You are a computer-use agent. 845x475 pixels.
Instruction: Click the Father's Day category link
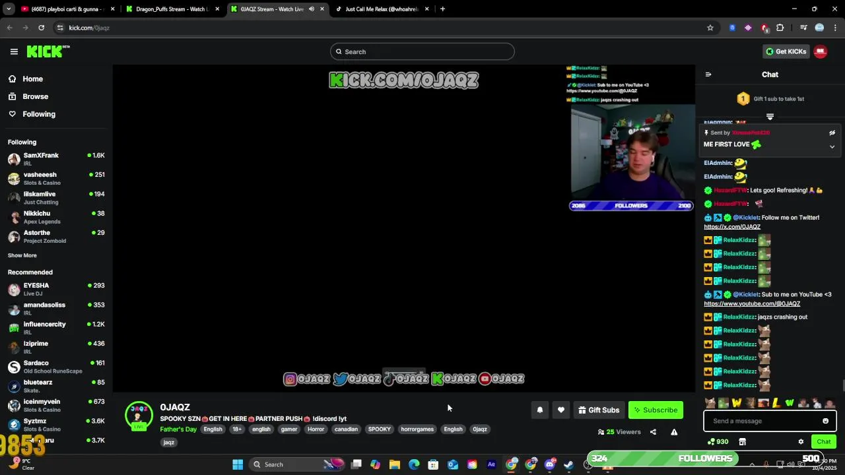pyautogui.click(x=178, y=429)
